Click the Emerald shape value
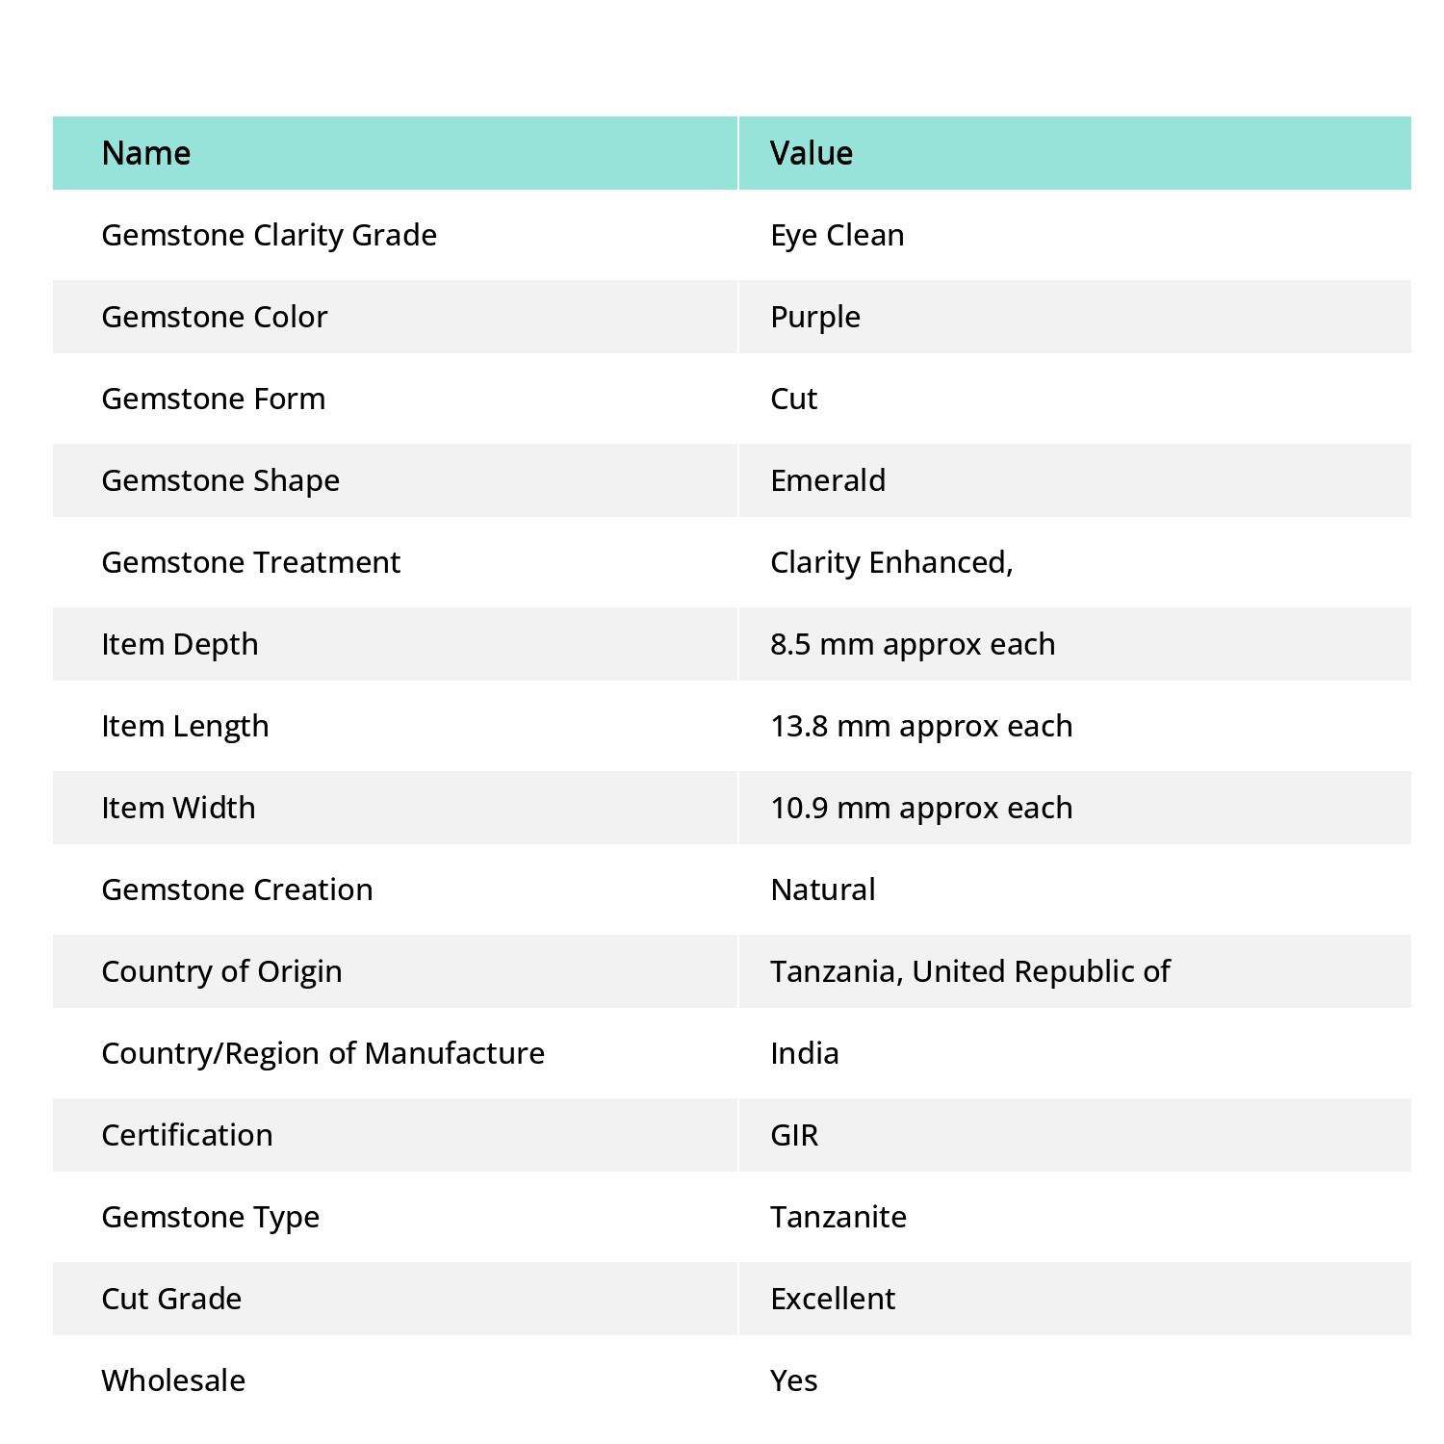This screenshot has height=1444, width=1444. [x=828, y=480]
